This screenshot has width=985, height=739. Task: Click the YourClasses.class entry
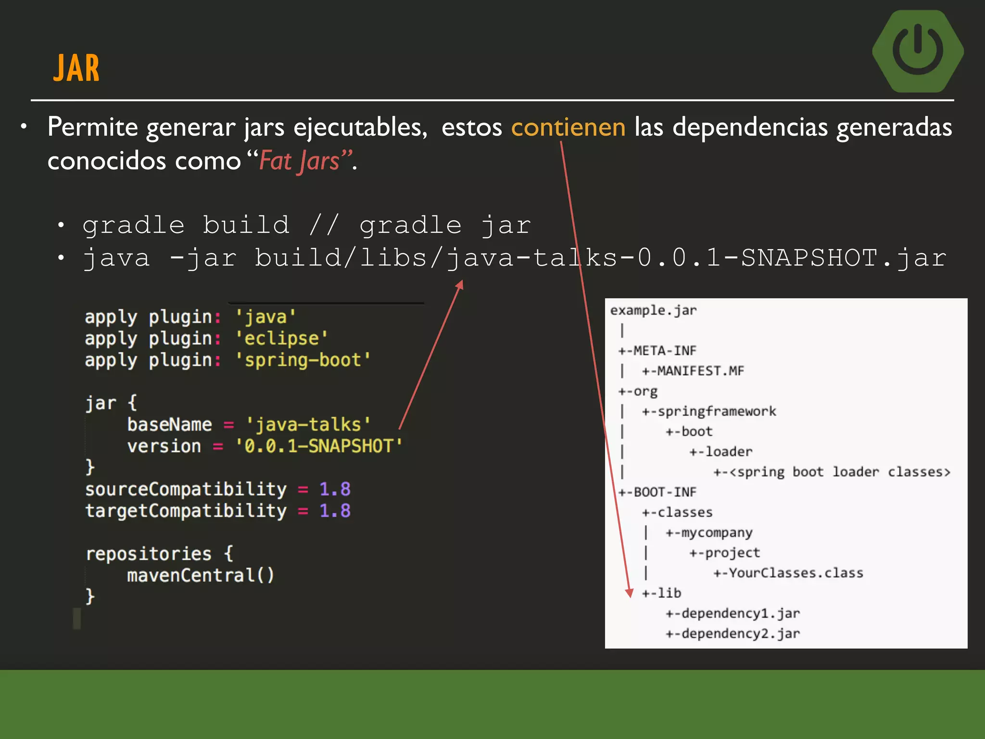click(x=788, y=573)
